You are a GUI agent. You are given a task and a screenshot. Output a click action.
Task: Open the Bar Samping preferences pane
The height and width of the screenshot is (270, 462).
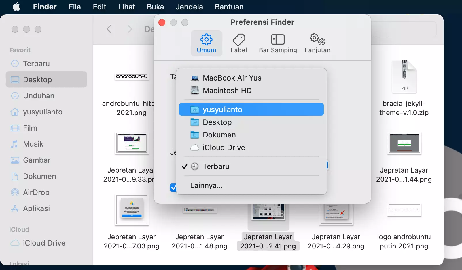(x=277, y=43)
